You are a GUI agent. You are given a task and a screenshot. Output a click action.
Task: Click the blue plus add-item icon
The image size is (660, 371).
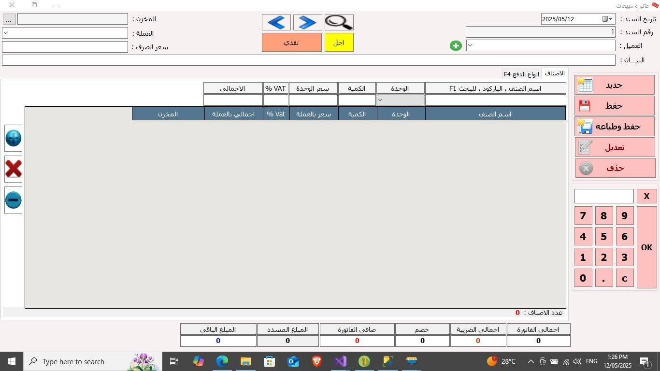13,138
